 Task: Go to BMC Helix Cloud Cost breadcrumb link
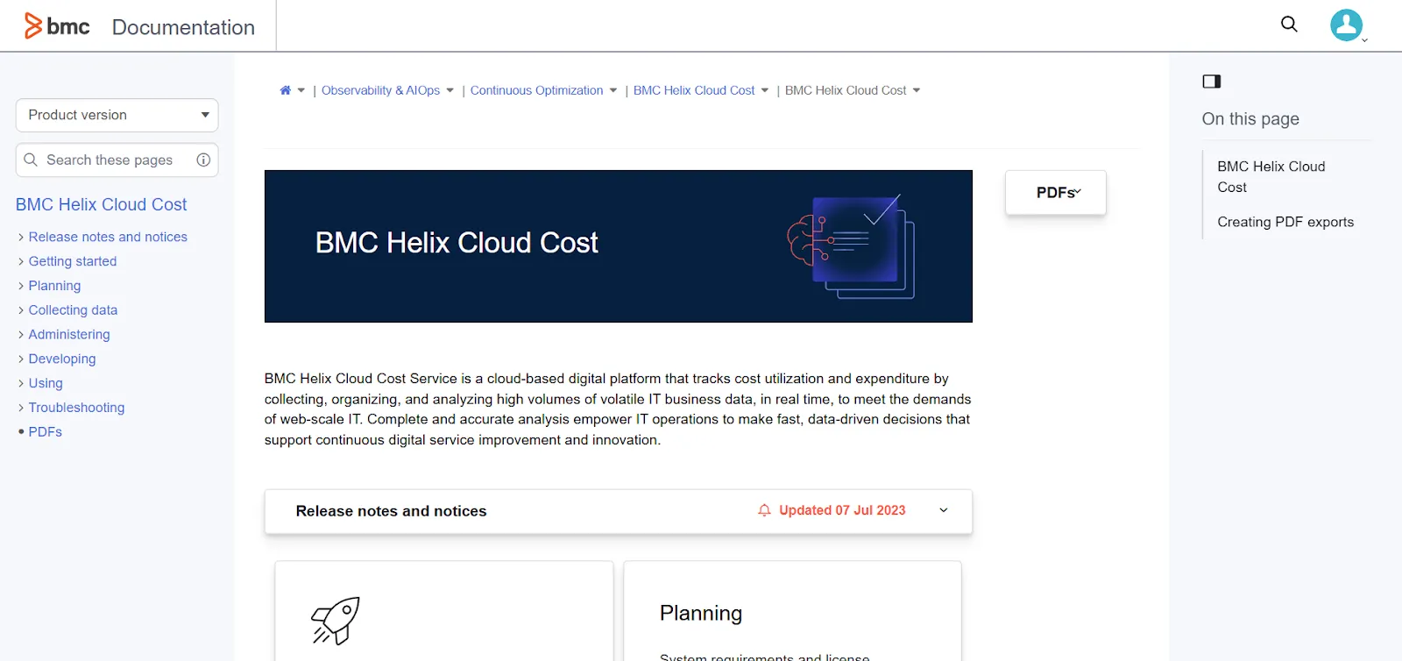click(694, 90)
